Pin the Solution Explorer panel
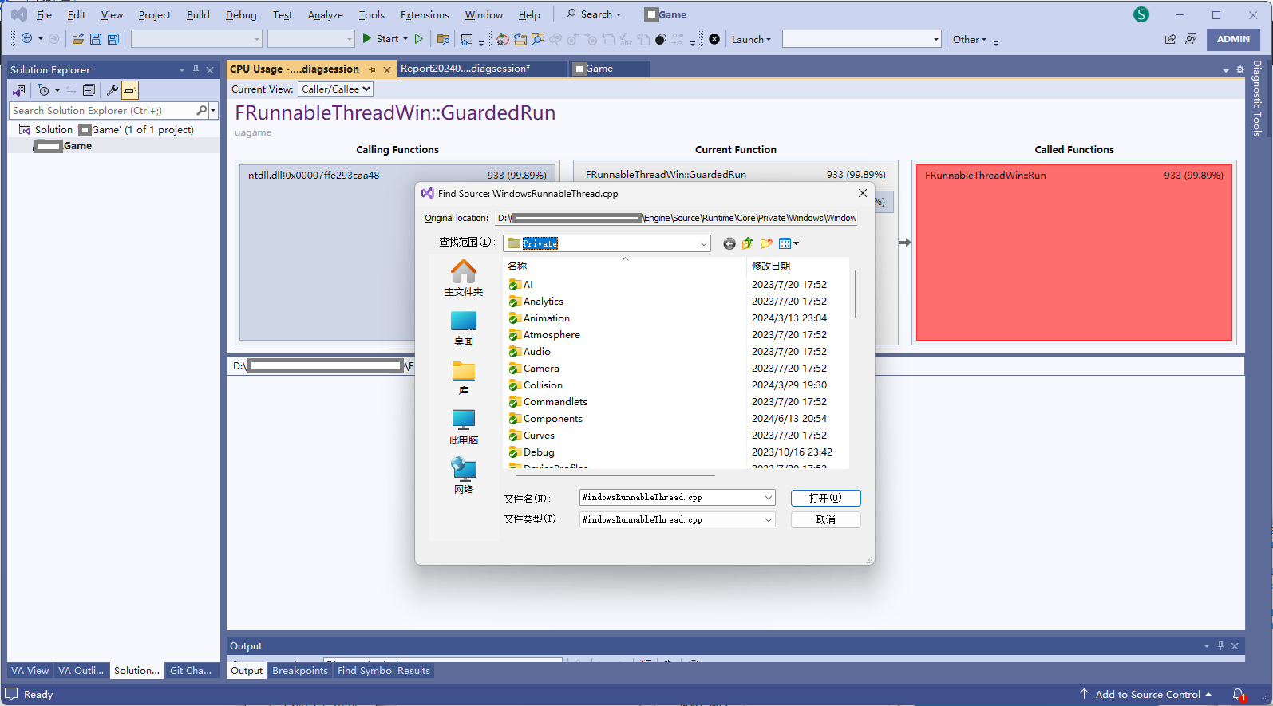The height and width of the screenshot is (706, 1273). [196, 70]
